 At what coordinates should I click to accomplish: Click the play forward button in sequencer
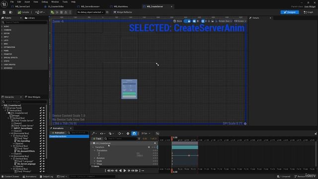(125, 171)
